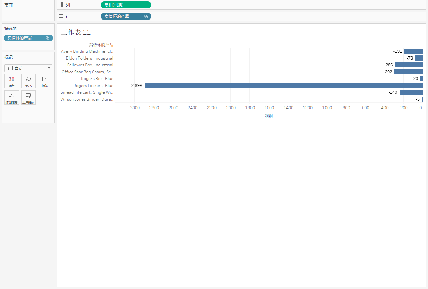Click the 标记 card header
This screenshot has height=289, width=428.
(9, 58)
